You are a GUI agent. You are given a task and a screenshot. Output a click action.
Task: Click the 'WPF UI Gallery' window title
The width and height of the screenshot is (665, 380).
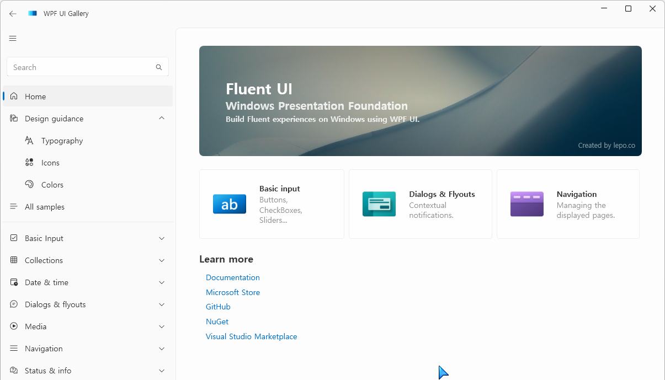click(x=66, y=14)
